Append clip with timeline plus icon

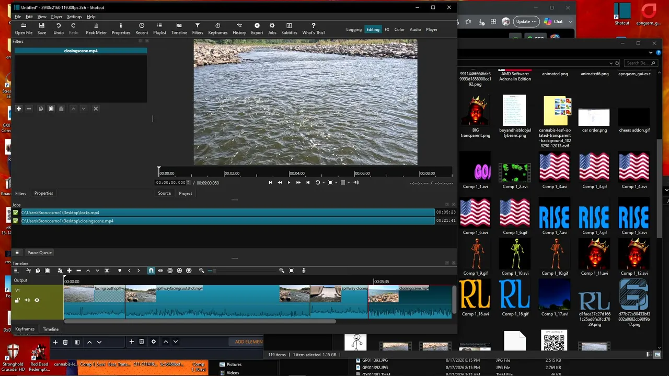coord(69,271)
